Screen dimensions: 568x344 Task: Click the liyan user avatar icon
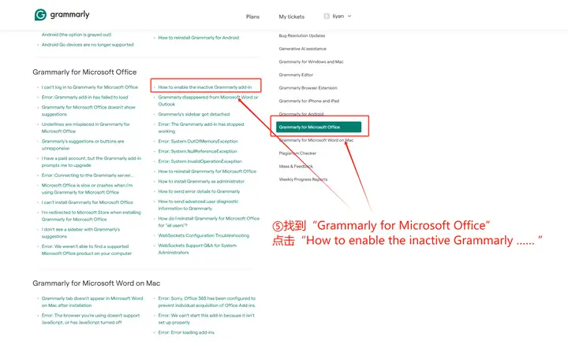tap(327, 17)
